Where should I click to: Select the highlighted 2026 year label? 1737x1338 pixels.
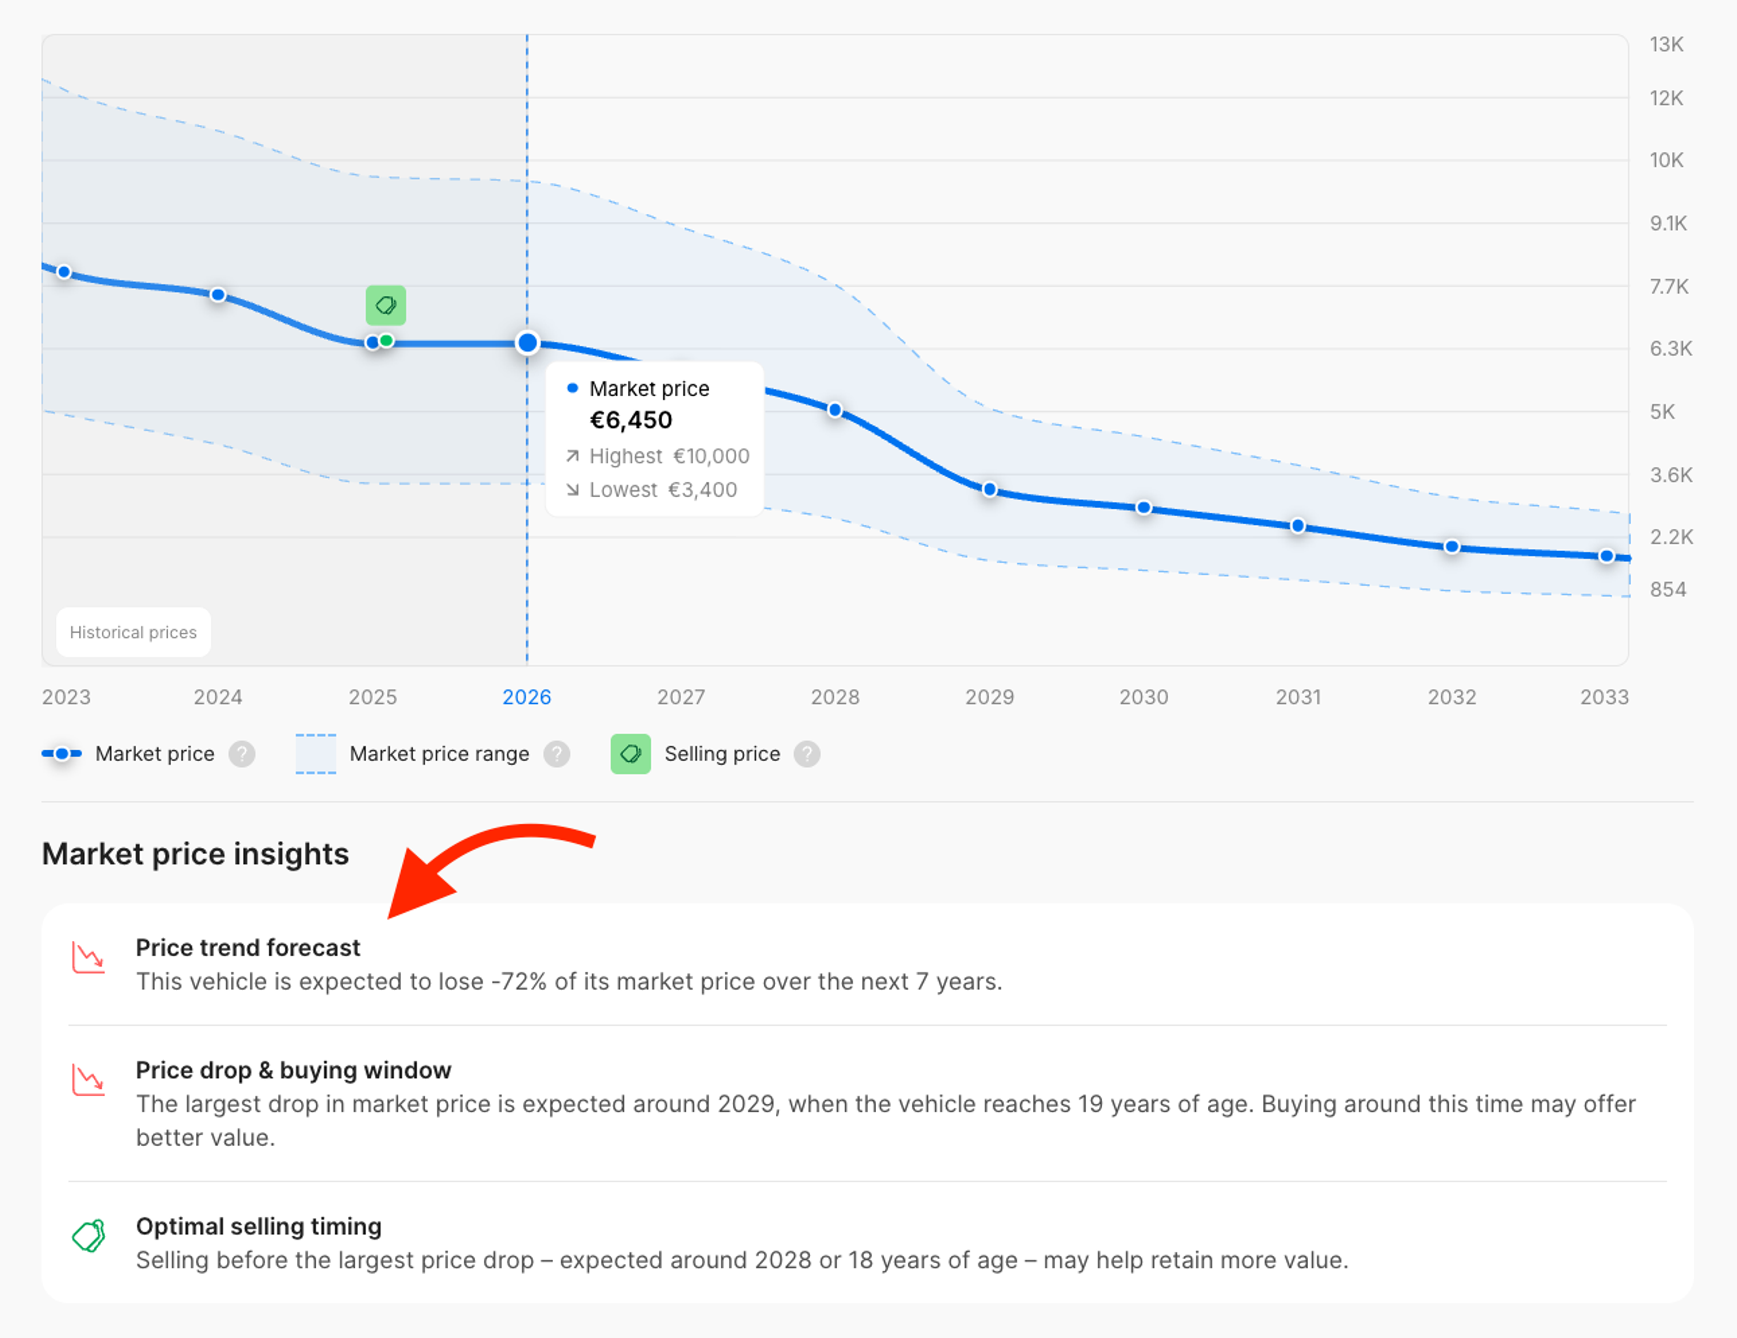pyautogui.click(x=527, y=697)
